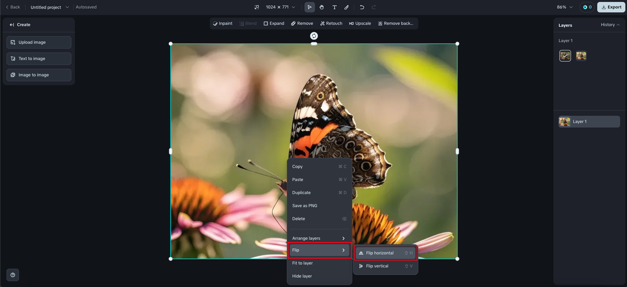Choose Duplicate from the context menu
Viewport: 627px width, 287px height.
(x=319, y=193)
